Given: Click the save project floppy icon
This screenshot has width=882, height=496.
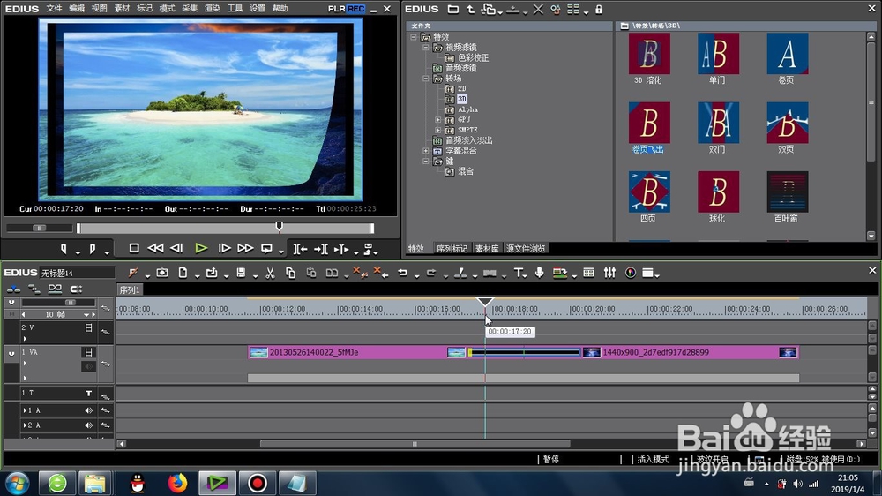Looking at the screenshot, I should [241, 273].
